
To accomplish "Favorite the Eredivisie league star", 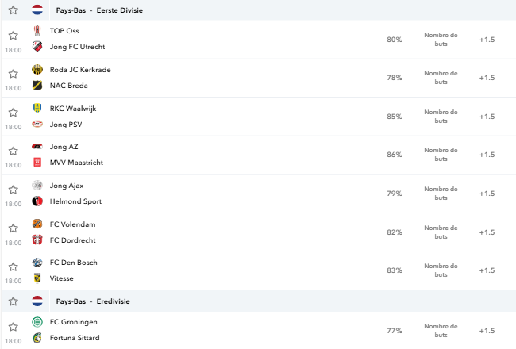I will (13, 301).
